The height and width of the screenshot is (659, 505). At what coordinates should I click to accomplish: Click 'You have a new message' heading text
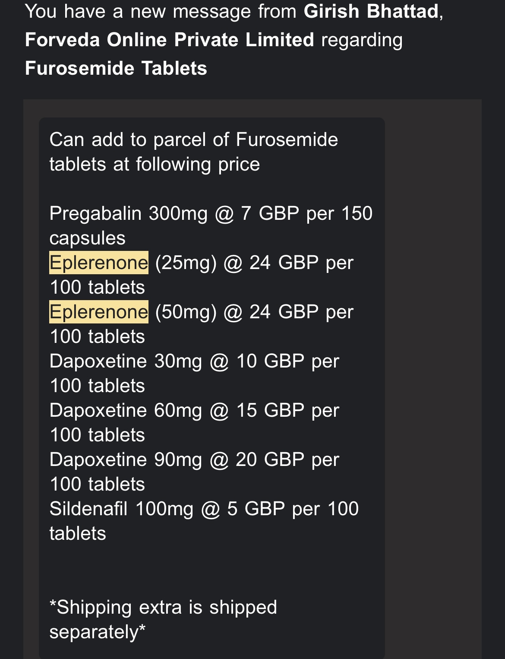pos(138,11)
